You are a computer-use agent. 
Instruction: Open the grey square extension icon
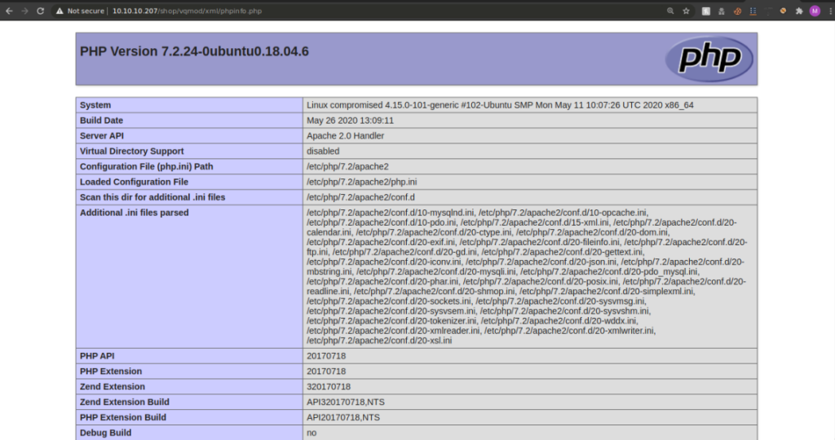point(706,11)
